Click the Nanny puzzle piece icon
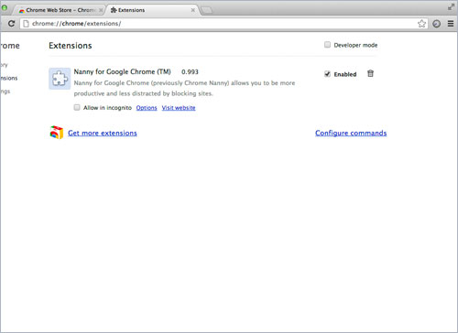458x333 pixels. tap(60, 79)
